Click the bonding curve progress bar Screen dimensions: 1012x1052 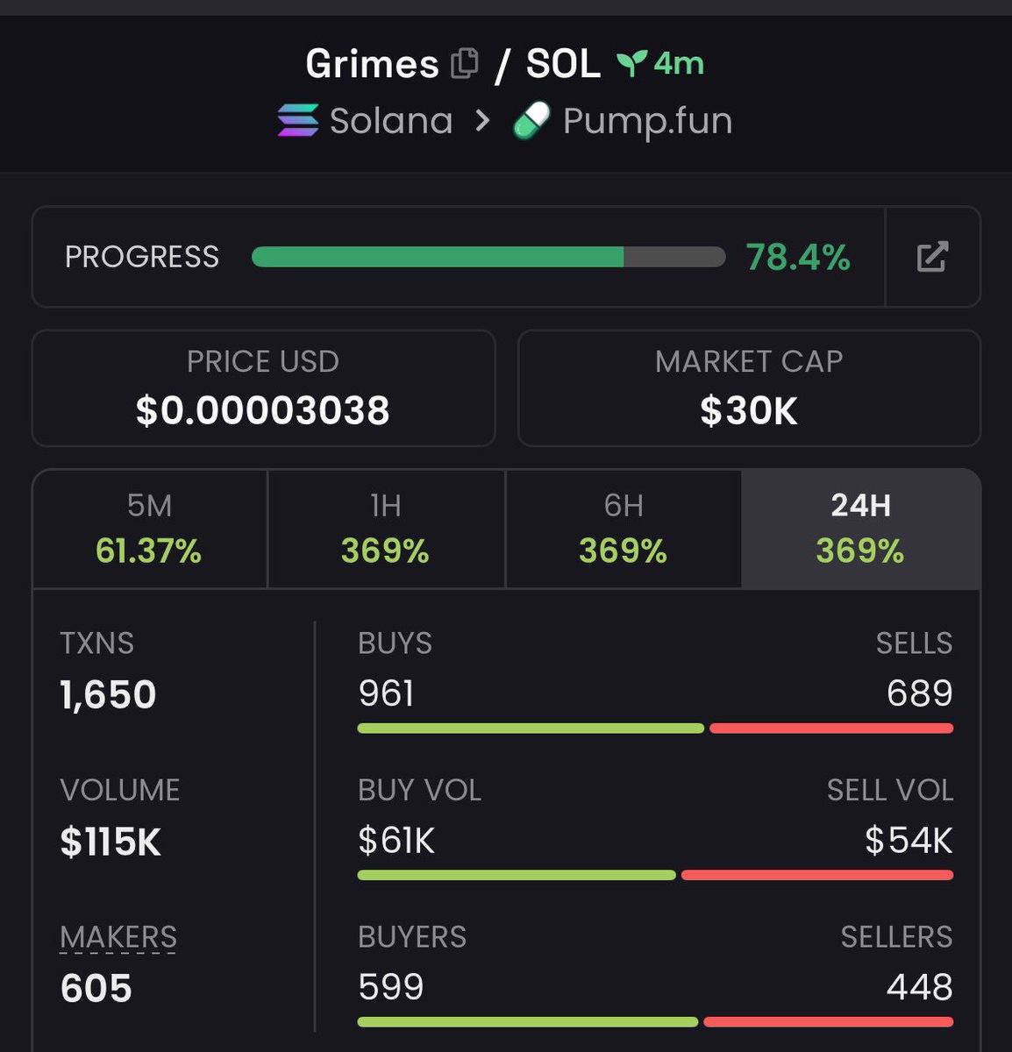[488, 257]
